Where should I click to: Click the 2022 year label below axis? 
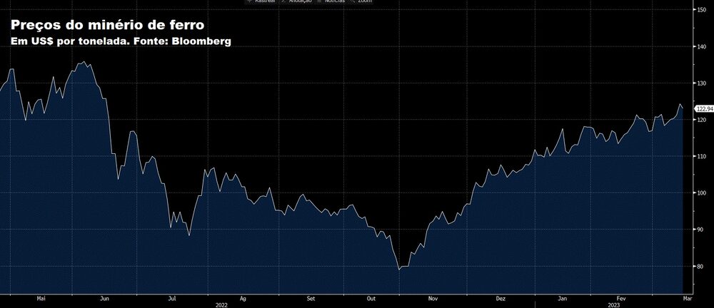(221, 304)
